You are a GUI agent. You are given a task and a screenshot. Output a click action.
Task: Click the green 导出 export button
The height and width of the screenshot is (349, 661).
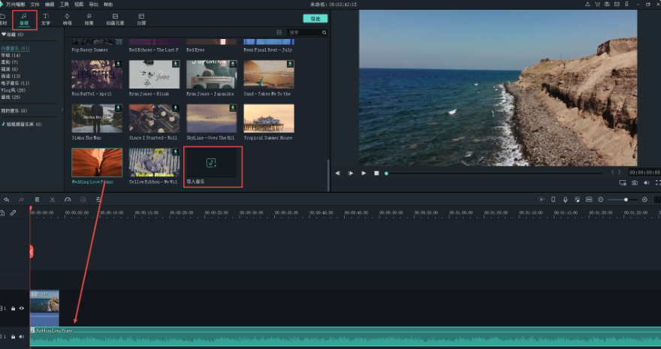[x=315, y=18]
